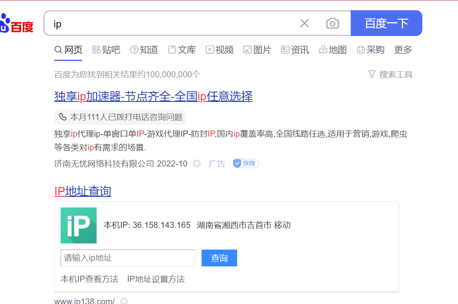Switch to the 贴吧 tab
The image size is (458, 304).
(106, 50)
